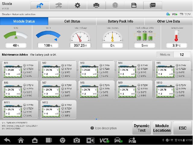Click the save data icon

(134, 5)
